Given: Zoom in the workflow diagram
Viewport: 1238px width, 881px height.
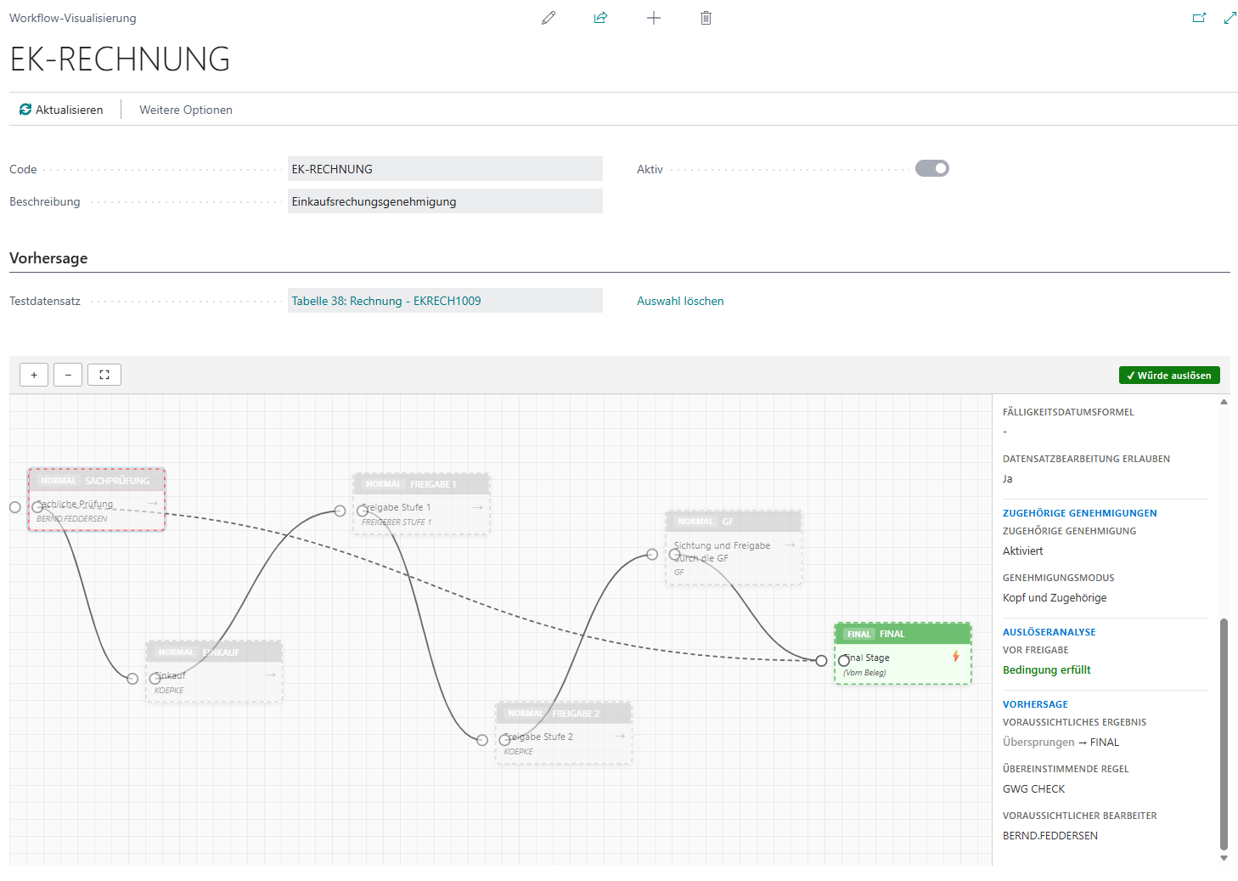Looking at the screenshot, I should click(34, 375).
